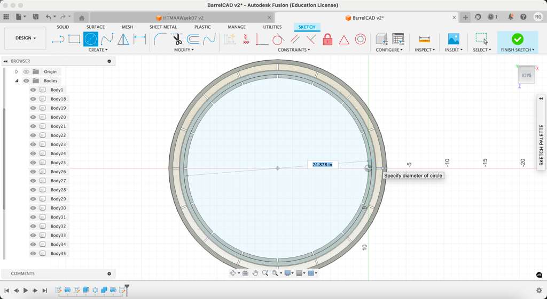Select the Pan hand tool
This screenshot has width=547, height=299.
coord(255,273)
